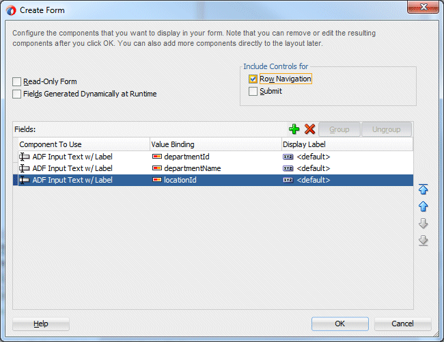Screen dimensions: 444x342
Task: Check Fields Generated Dynamically at Runtime
Action: click(16, 94)
